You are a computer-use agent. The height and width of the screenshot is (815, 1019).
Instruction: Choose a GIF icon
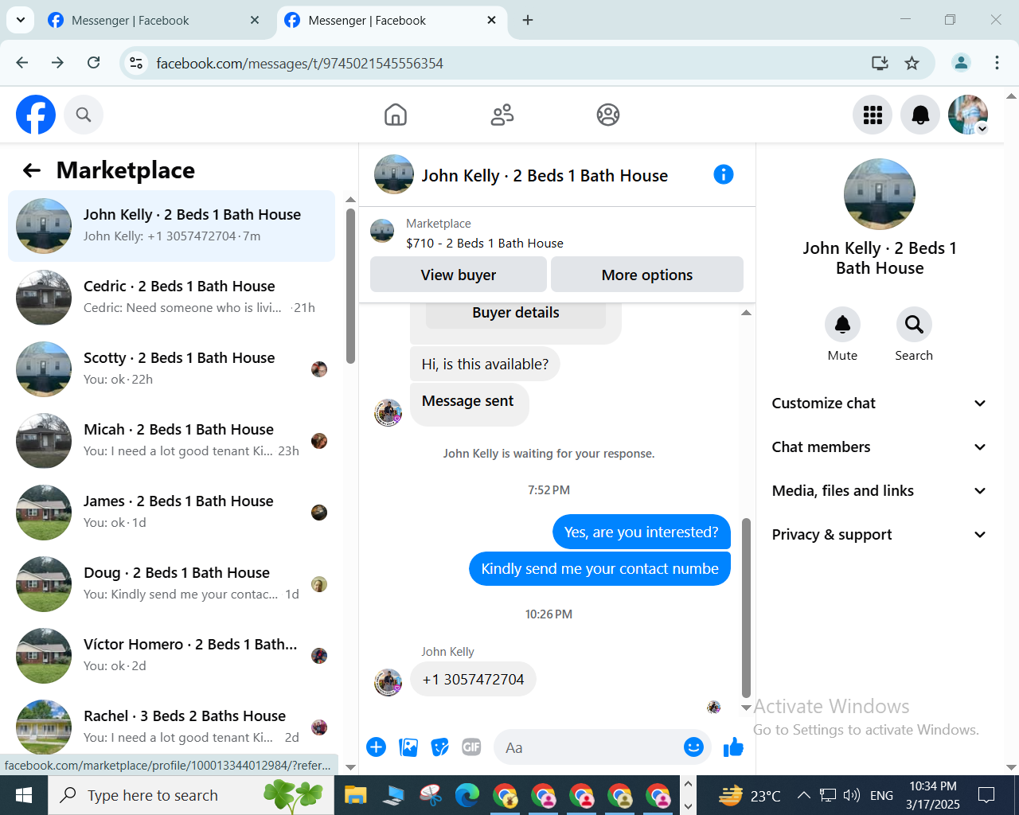pyautogui.click(x=471, y=747)
